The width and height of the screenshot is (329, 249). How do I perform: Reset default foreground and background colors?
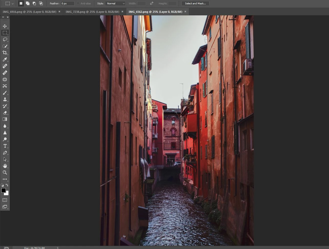pos(2,185)
